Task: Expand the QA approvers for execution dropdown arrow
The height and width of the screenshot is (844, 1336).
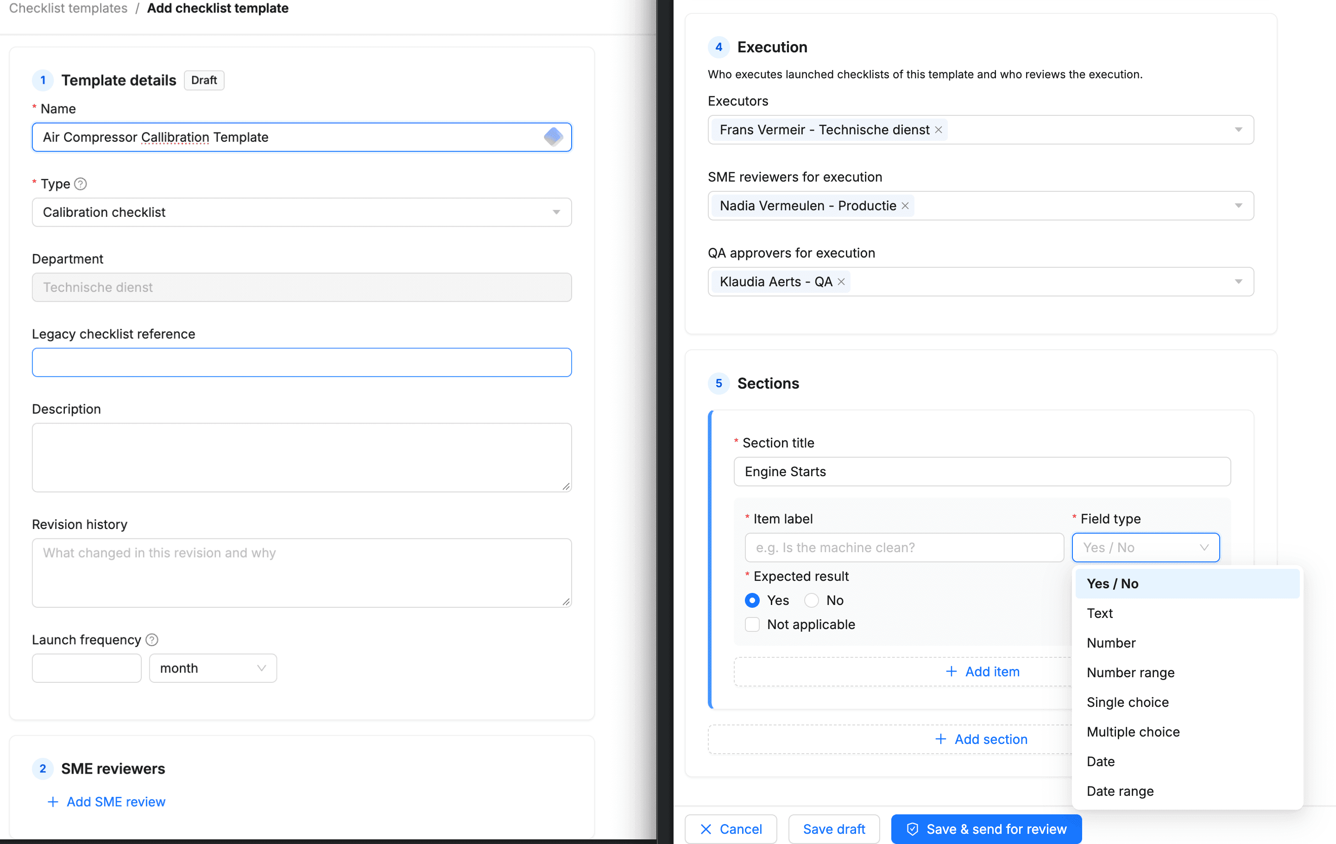Action: click(x=1238, y=282)
